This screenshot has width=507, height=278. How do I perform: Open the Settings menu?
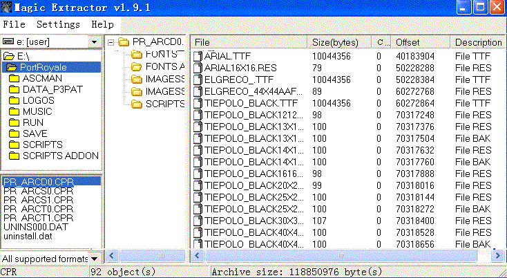pyautogui.click(x=58, y=25)
